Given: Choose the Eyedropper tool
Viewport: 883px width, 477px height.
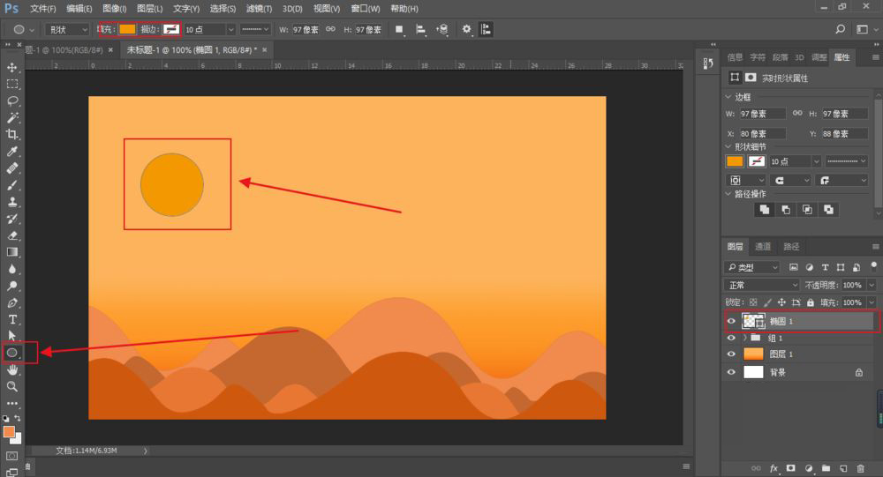Looking at the screenshot, I should pos(12,152).
